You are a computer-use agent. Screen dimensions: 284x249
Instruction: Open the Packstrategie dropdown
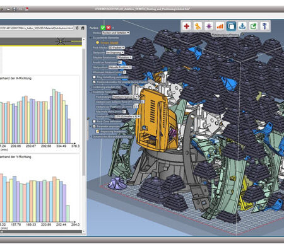tap(125, 97)
